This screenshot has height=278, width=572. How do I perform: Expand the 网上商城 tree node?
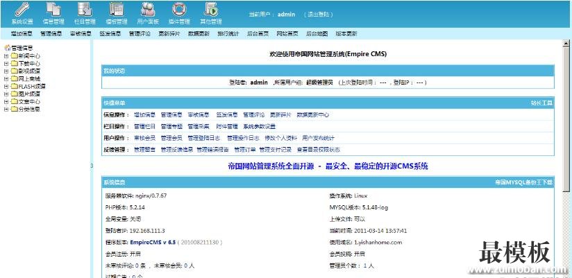[6, 79]
